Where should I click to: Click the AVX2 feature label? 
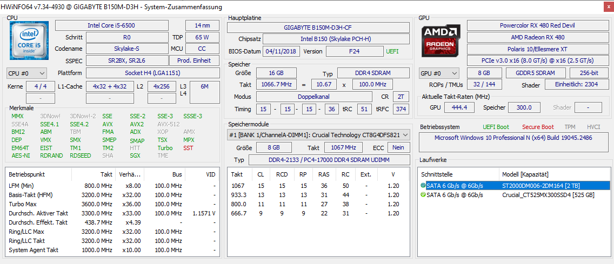click(137, 124)
